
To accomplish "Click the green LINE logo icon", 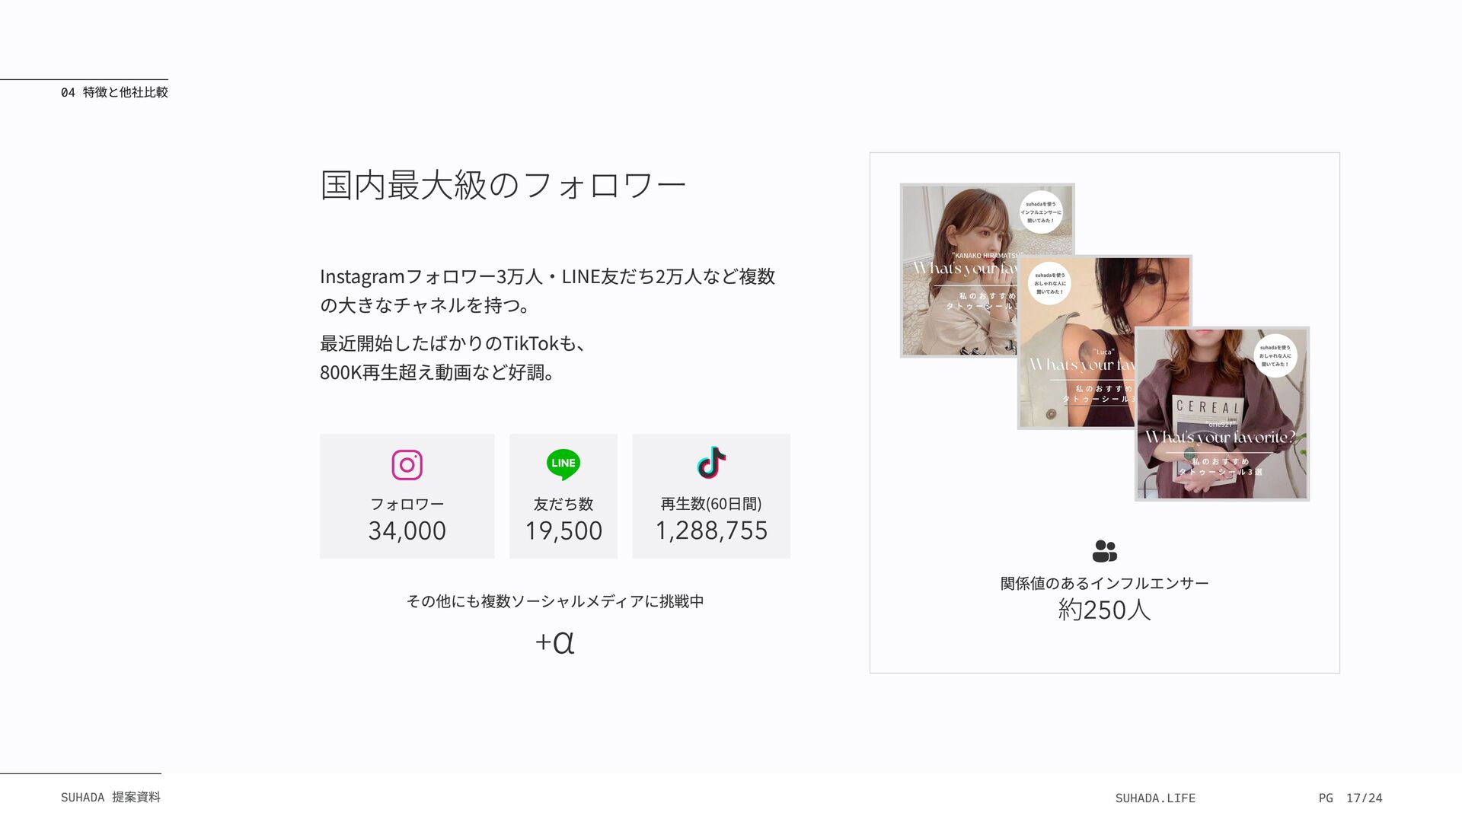I will (x=563, y=464).
